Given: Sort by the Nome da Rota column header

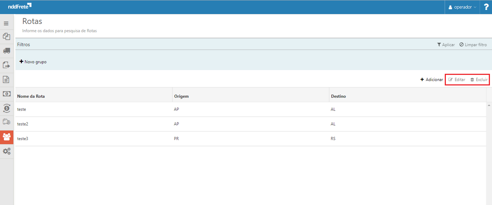Looking at the screenshot, I should (x=31, y=96).
